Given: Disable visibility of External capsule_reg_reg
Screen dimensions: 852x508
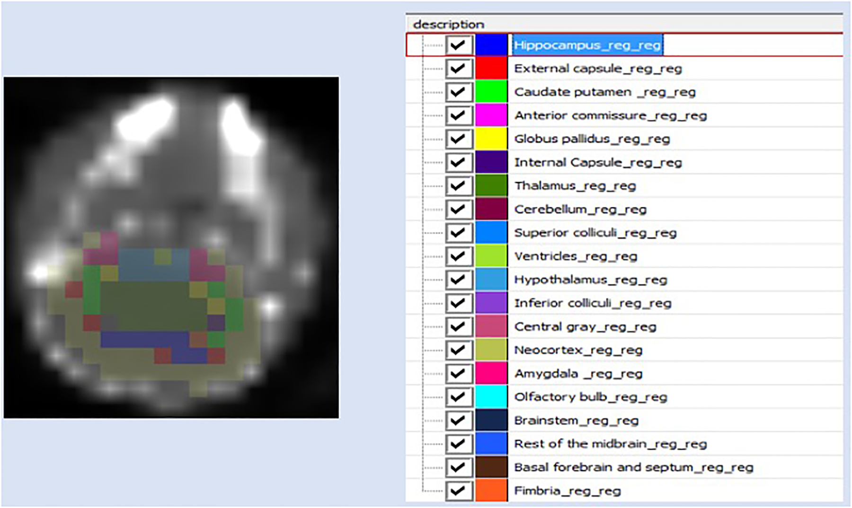Looking at the screenshot, I should [x=458, y=68].
